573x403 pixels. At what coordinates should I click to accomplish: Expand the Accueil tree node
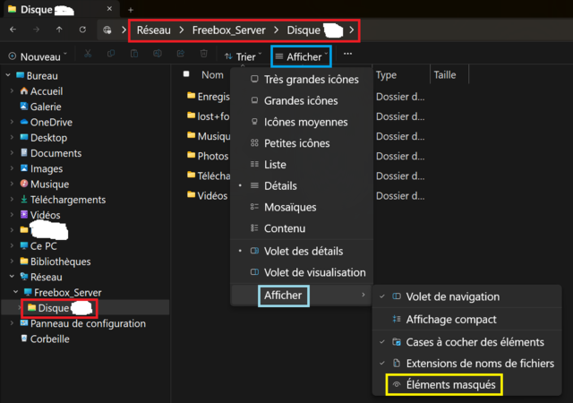point(12,90)
